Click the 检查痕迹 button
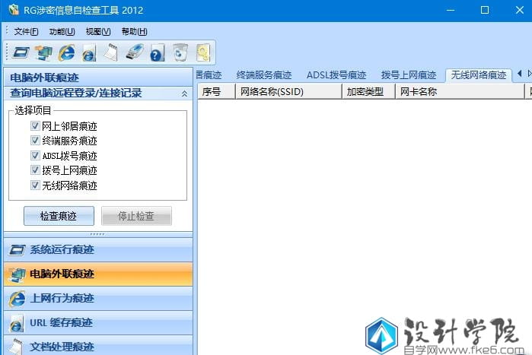The image size is (532, 355). coord(59,216)
